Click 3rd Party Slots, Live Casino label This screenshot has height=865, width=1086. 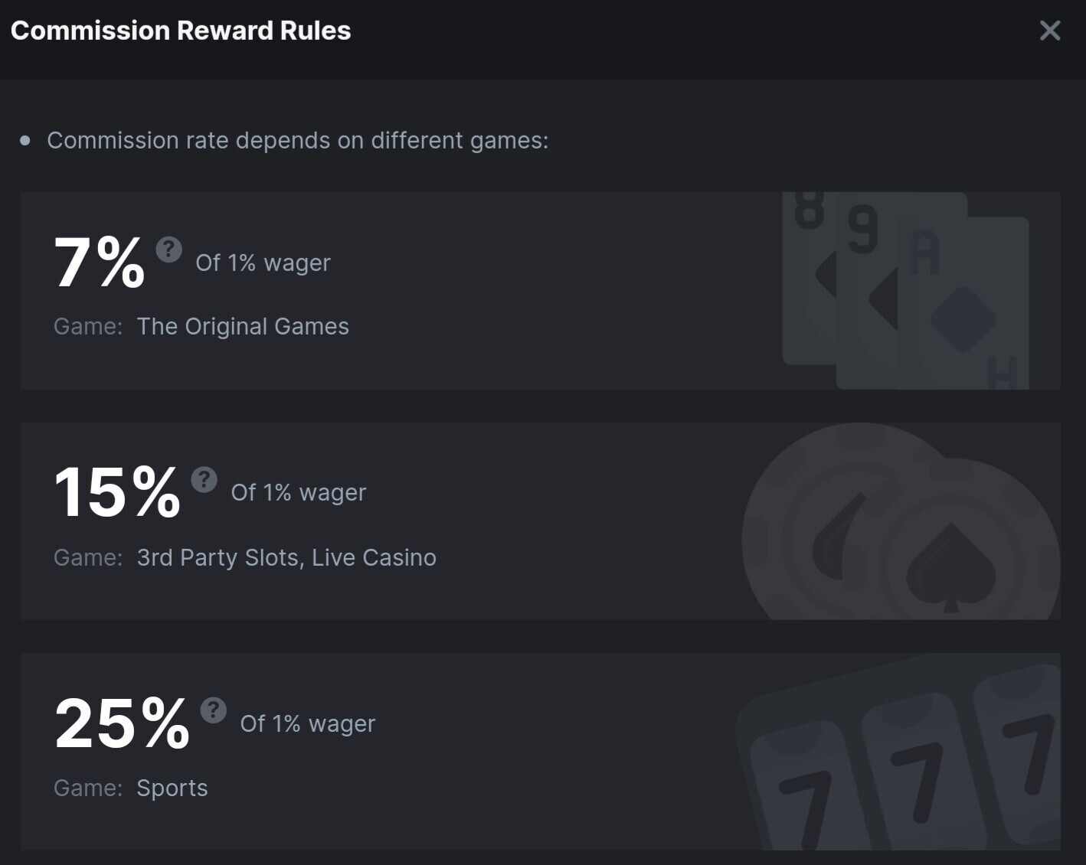286,557
